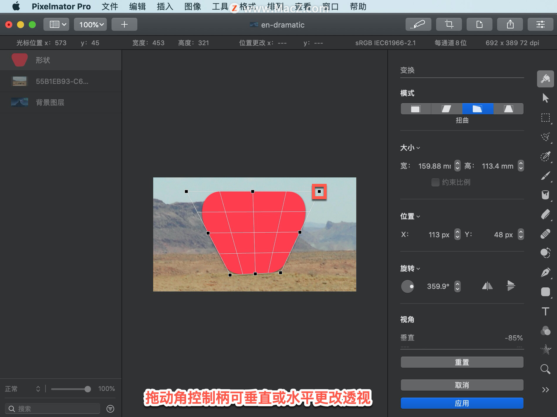
Task: Open the Crop tool in toolbar
Action: coord(449,24)
